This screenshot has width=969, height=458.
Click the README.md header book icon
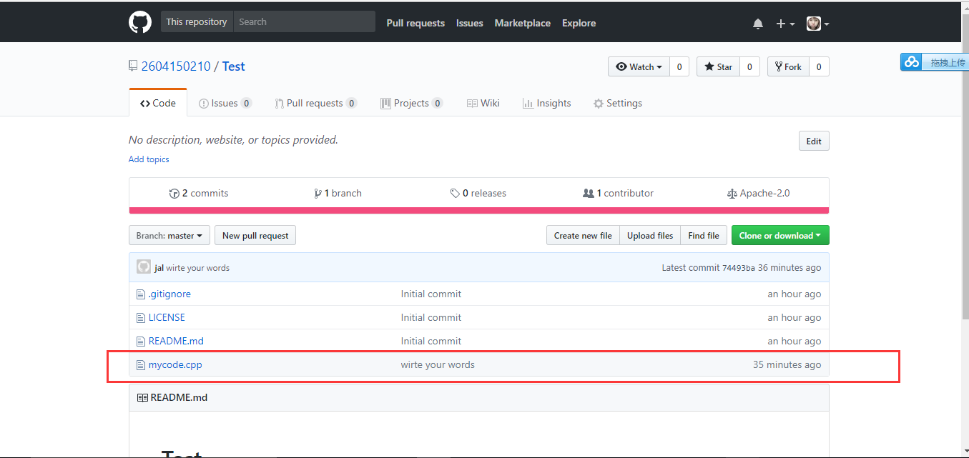142,397
